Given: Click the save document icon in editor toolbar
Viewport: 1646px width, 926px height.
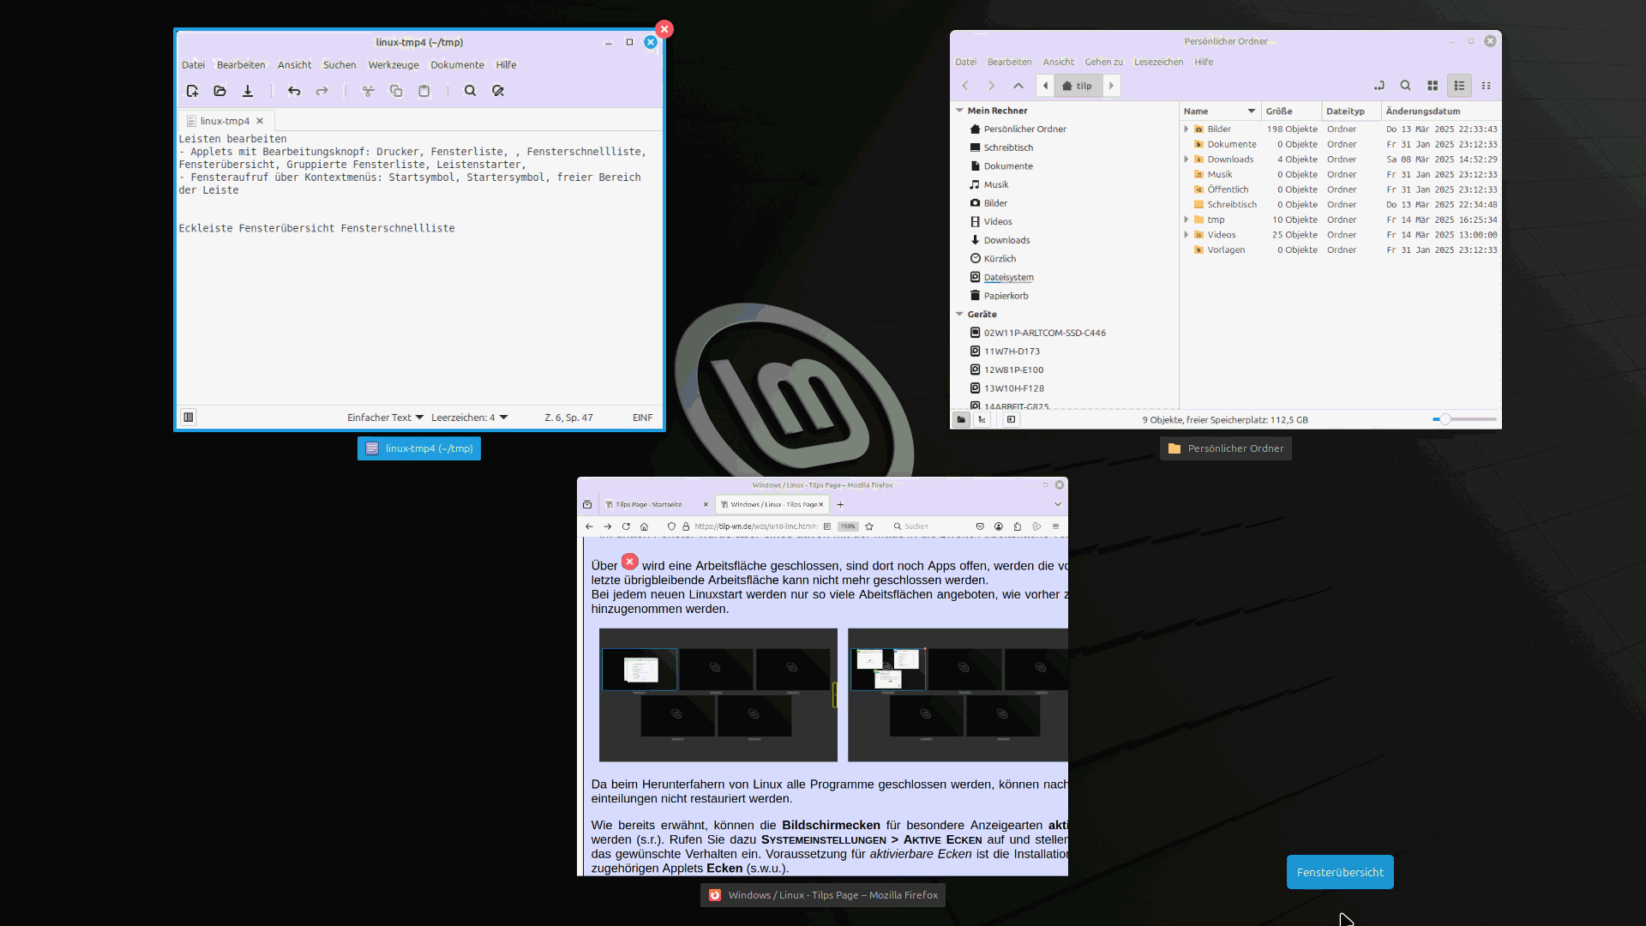Looking at the screenshot, I should tap(248, 91).
